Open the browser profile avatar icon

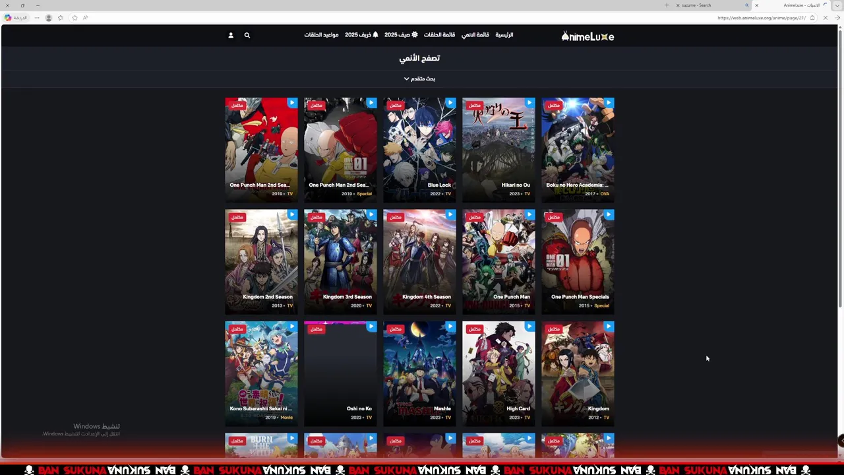(49, 18)
